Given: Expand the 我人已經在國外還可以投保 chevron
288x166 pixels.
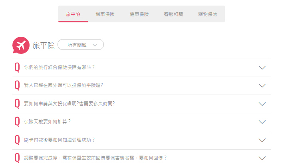Looking at the screenshot, I should point(262,86).
